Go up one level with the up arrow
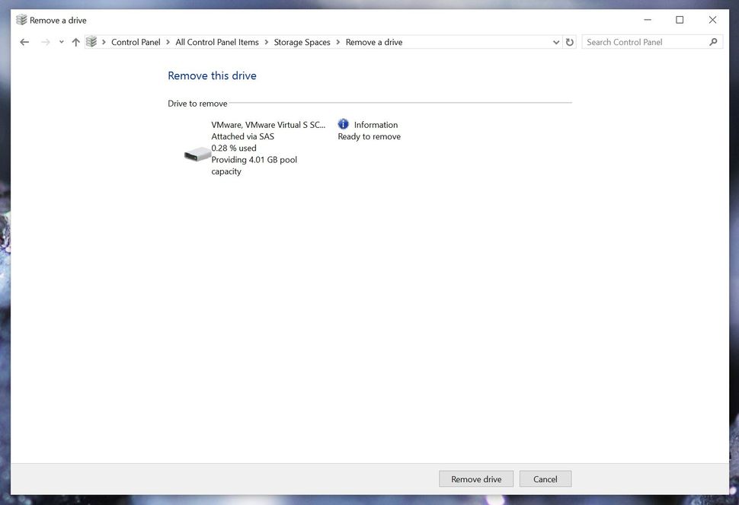739x505 pixels. [75, 42]
